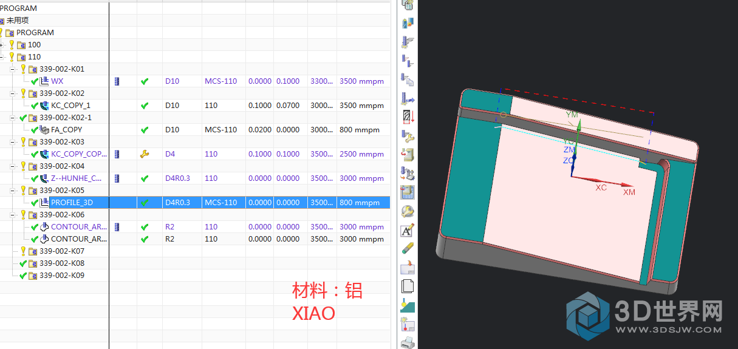Click the XC axis label in viewport
The height and width of the screenshot is (349, 738).
click(601, 188)
